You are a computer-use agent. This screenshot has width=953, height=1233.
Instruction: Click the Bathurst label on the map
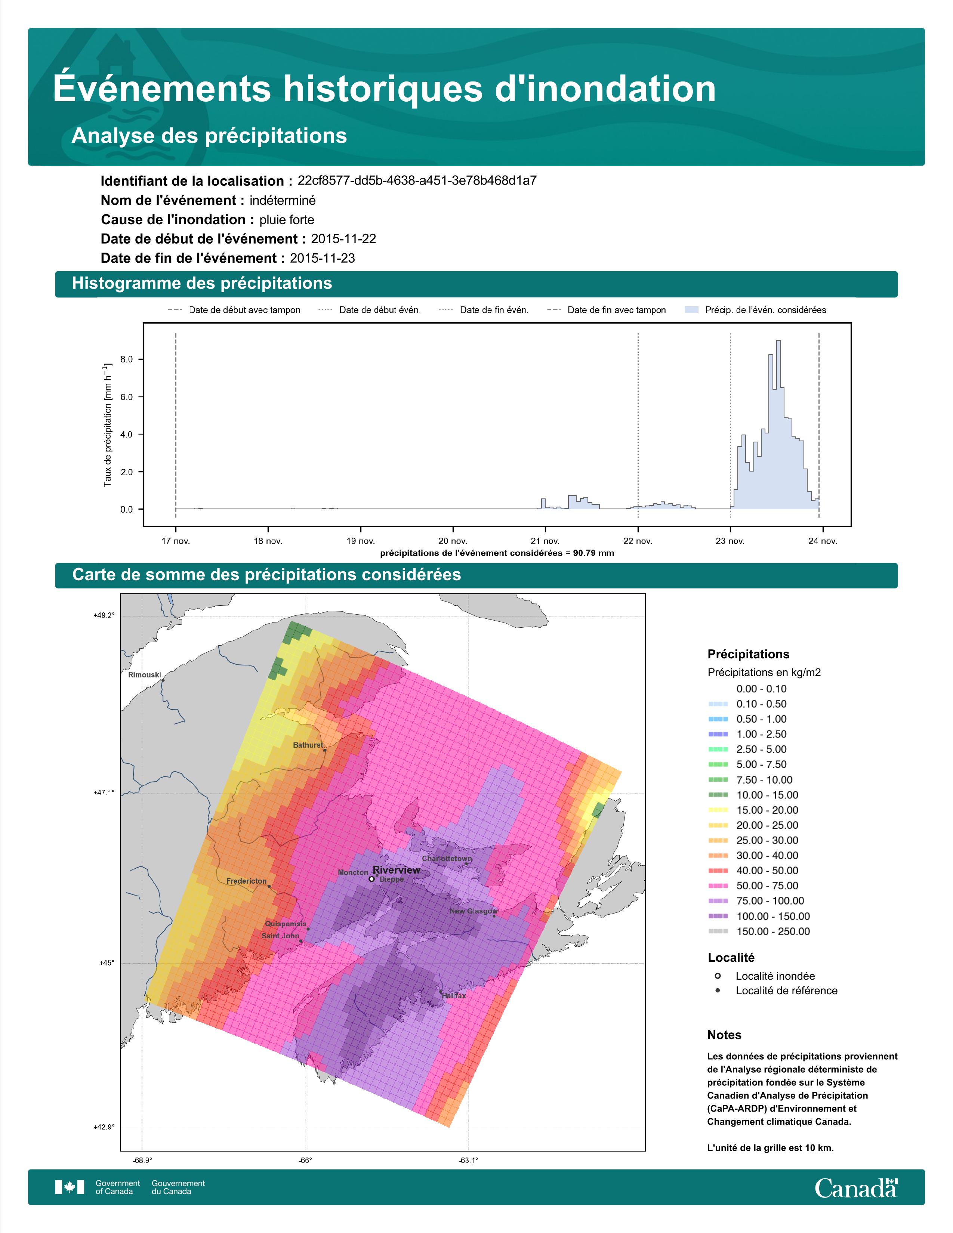click(308, 745)
